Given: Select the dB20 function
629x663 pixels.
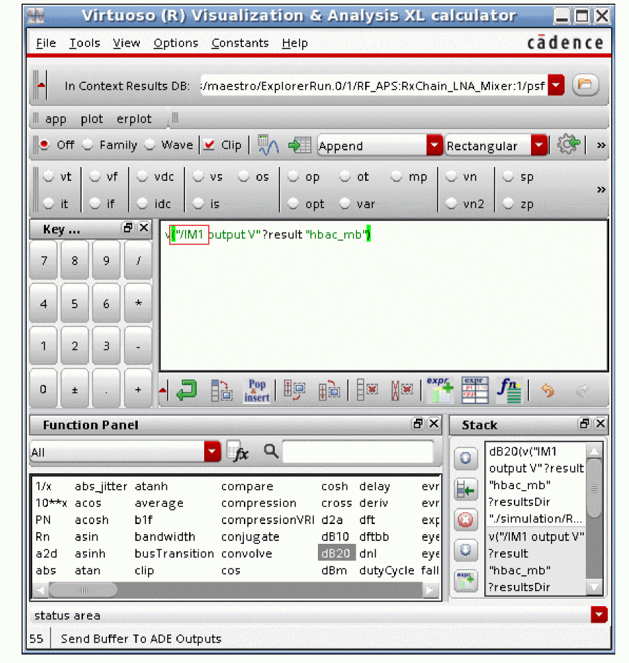Looking at the screenshot, I should (336, 553).
